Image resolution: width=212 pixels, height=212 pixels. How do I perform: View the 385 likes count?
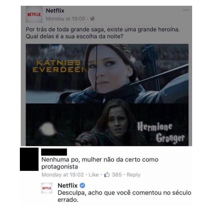(117, 174)
